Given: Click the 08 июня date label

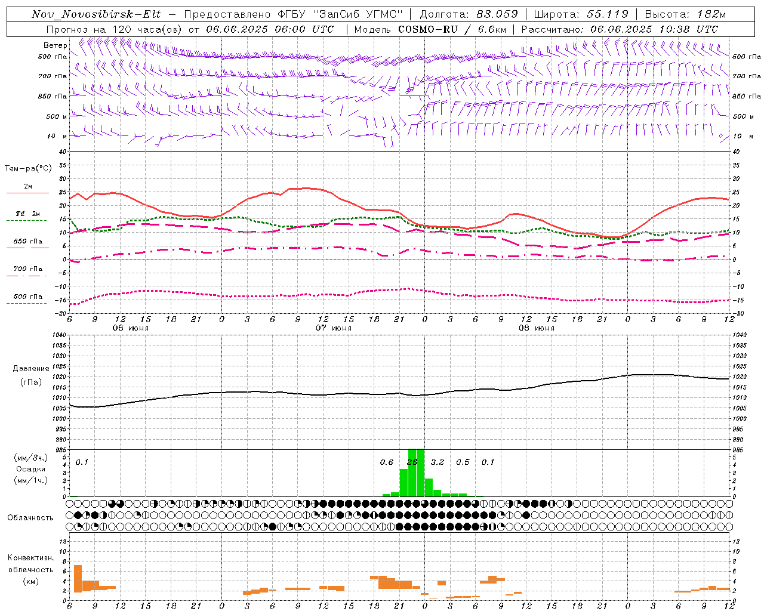Looking at the screenshot, I should pos(537,328).
